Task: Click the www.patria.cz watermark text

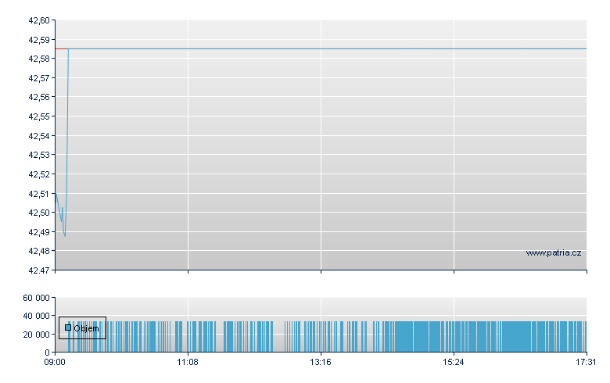Action: (554, 252)
